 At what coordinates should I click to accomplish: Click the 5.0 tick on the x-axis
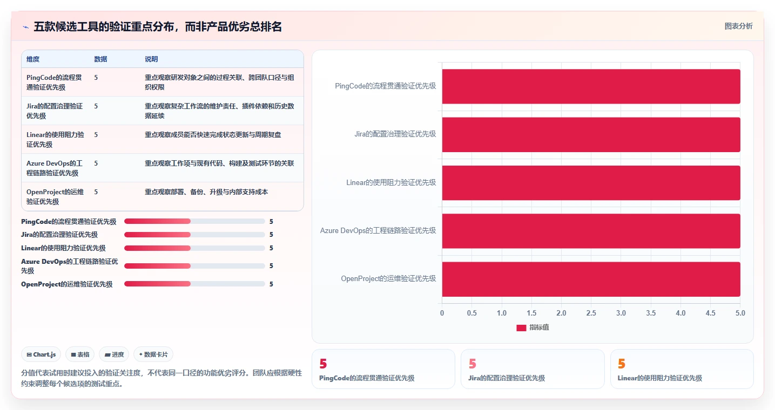click(x=740, y=313)
